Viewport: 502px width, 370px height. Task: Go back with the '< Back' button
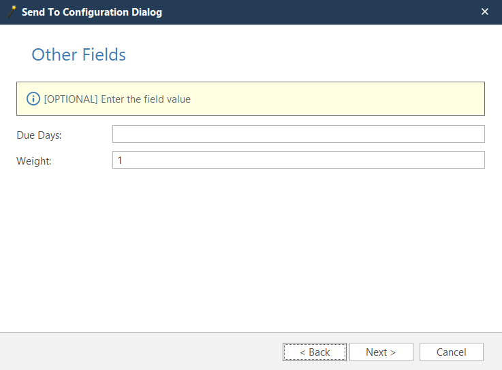(x=315, y=352)
